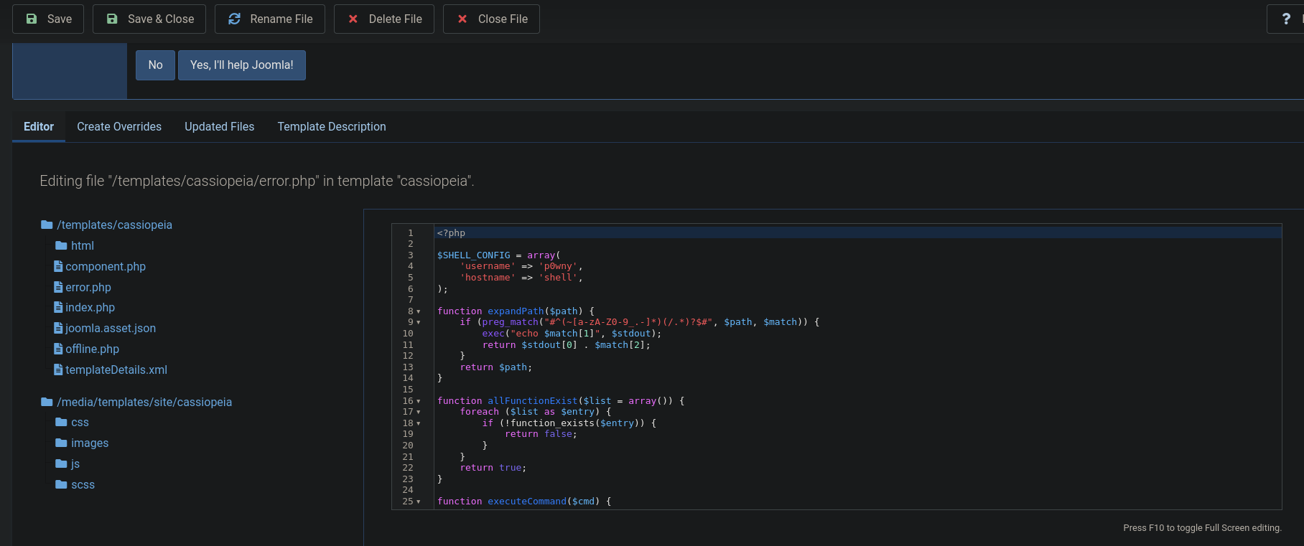Switch to the Editor tab
The image size is (1304, 546).
tap(39, 126)
